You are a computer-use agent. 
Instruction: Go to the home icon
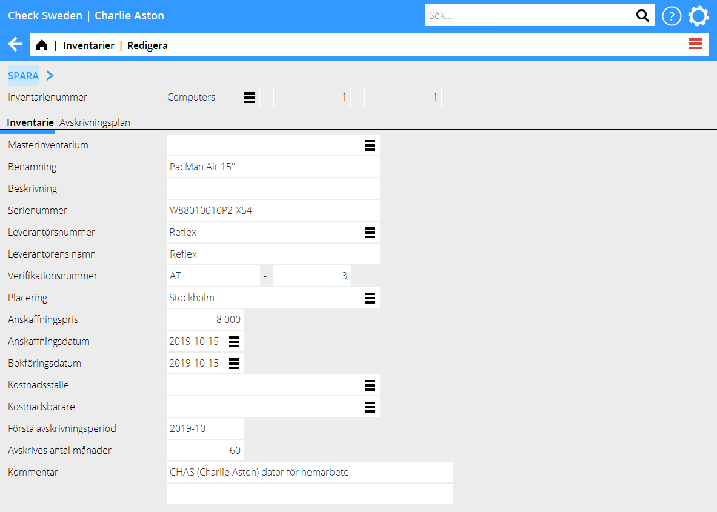point(42,45)
